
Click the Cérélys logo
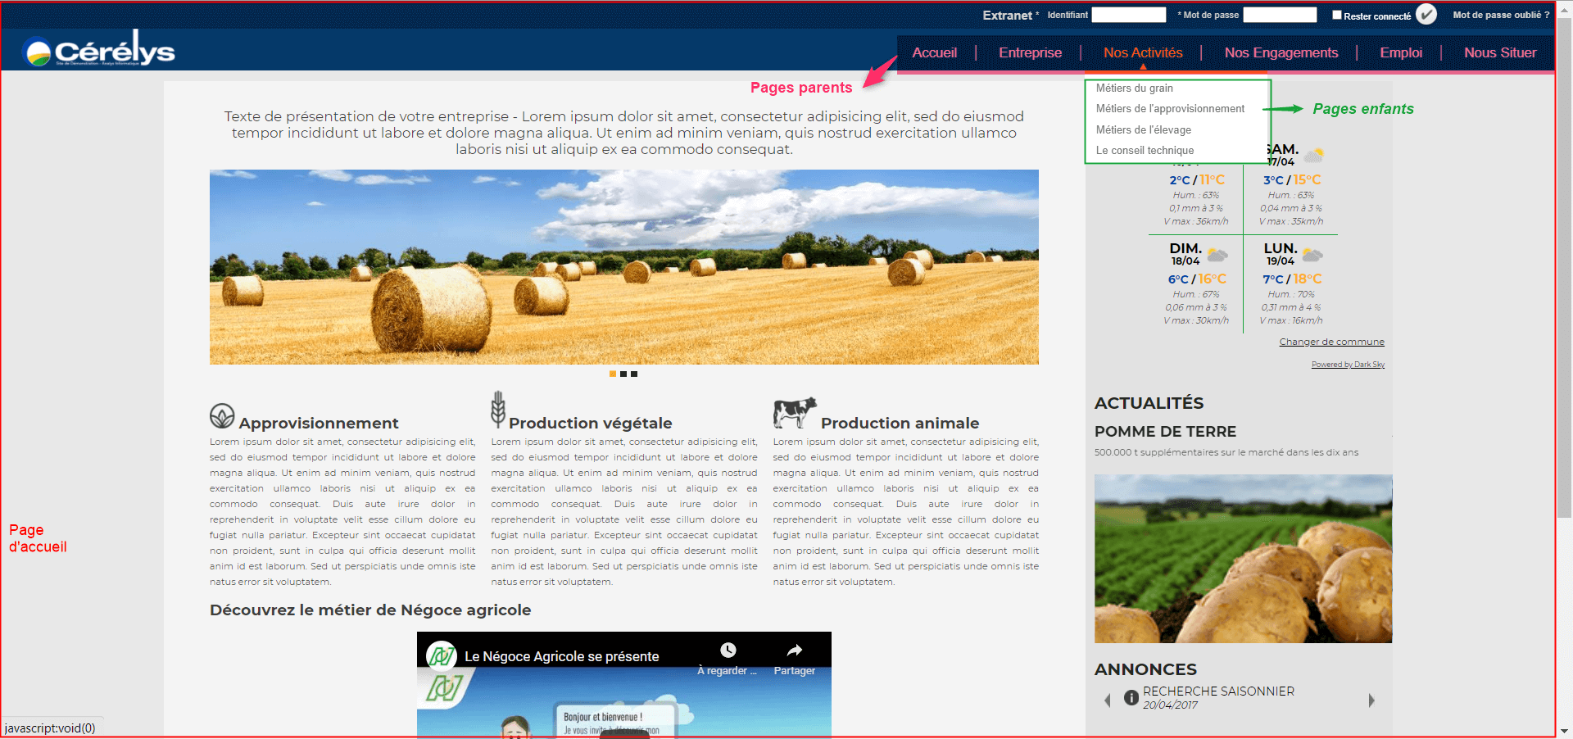(100, 51)
